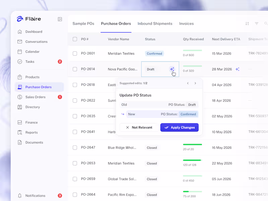Click red badge 2 on Tasks
The width and height of the screenshot is (268, 201).
[x=60, y=62]
